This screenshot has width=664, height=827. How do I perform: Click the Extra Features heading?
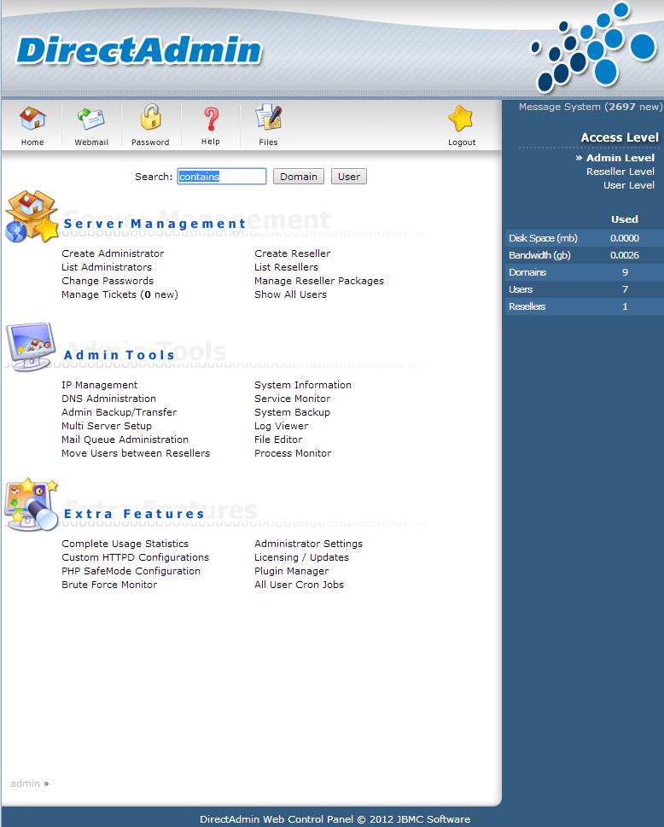[x=134, y=514]
